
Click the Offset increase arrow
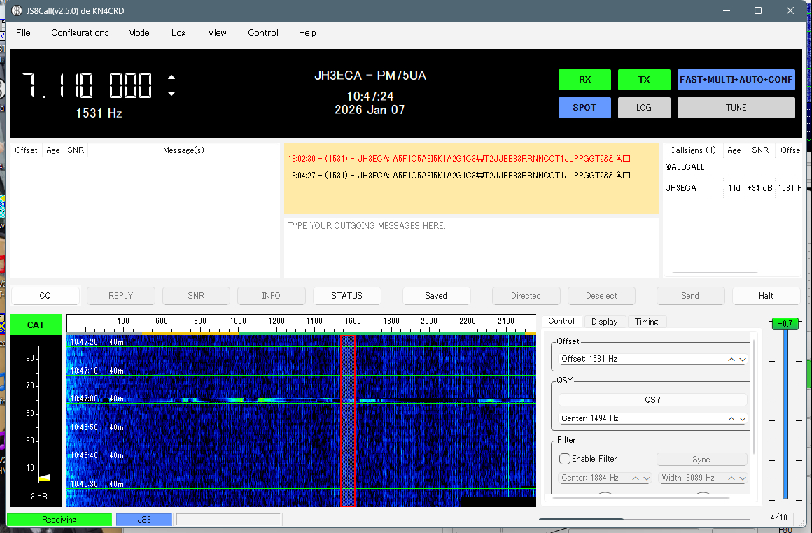point(731,359)
